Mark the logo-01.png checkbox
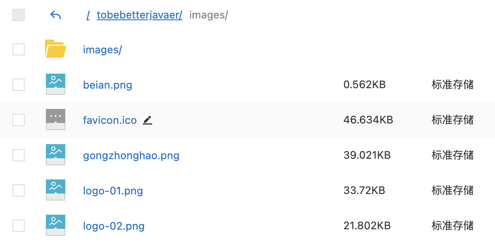The width and height of the screenshot is (495, 246). coord(19,190)
